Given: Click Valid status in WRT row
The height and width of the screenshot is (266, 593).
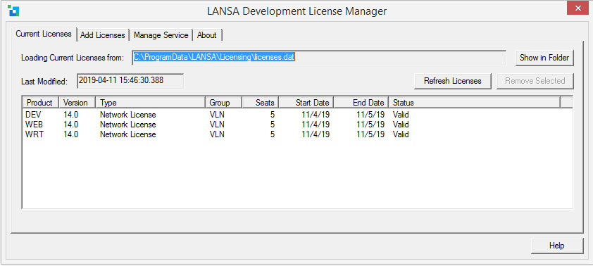Looking at the screenshot, I should click(401, 134).
